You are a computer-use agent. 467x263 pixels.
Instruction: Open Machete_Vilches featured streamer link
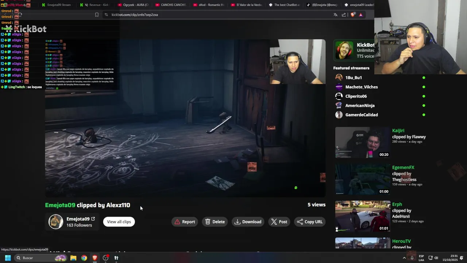point(362,87)
